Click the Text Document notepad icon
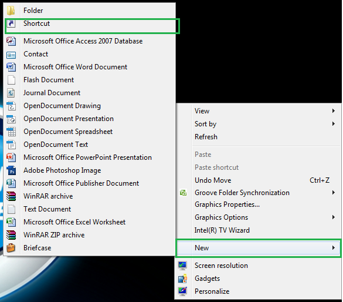The width and height of the screenshot is (343, 302). 11,209
